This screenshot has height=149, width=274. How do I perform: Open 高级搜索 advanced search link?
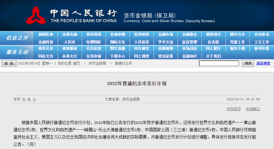tap(263, 63)
